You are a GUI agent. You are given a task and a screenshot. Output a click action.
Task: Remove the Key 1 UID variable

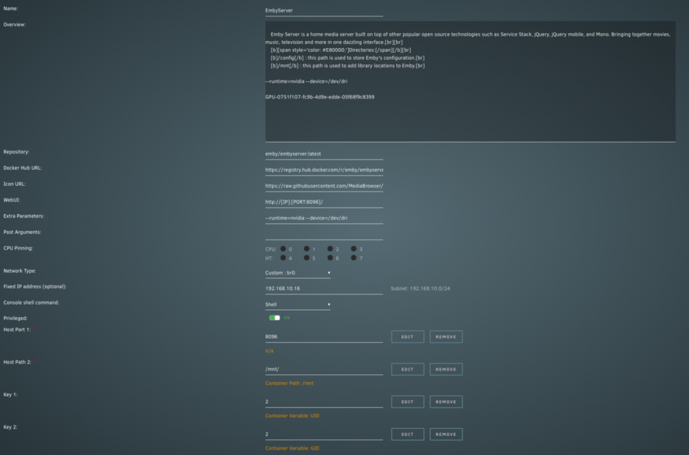446,402
